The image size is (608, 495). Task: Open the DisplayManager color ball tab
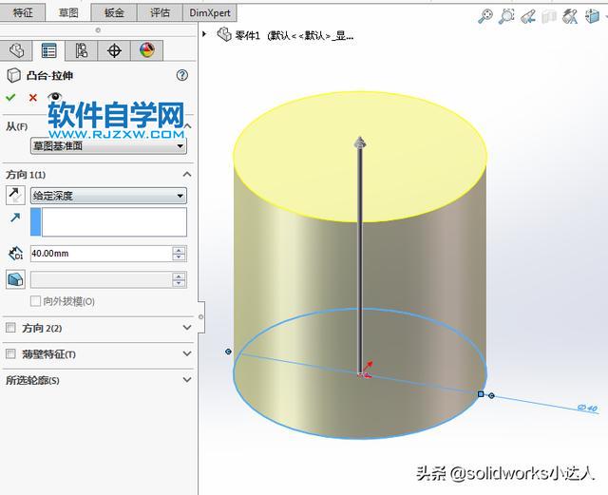click(147, 50)
